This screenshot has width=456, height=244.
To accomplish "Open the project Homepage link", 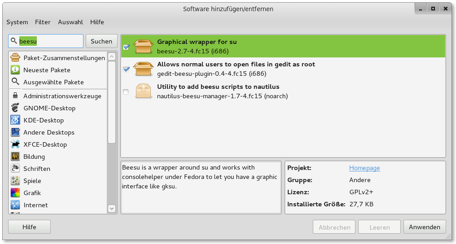I will point(364,168).
